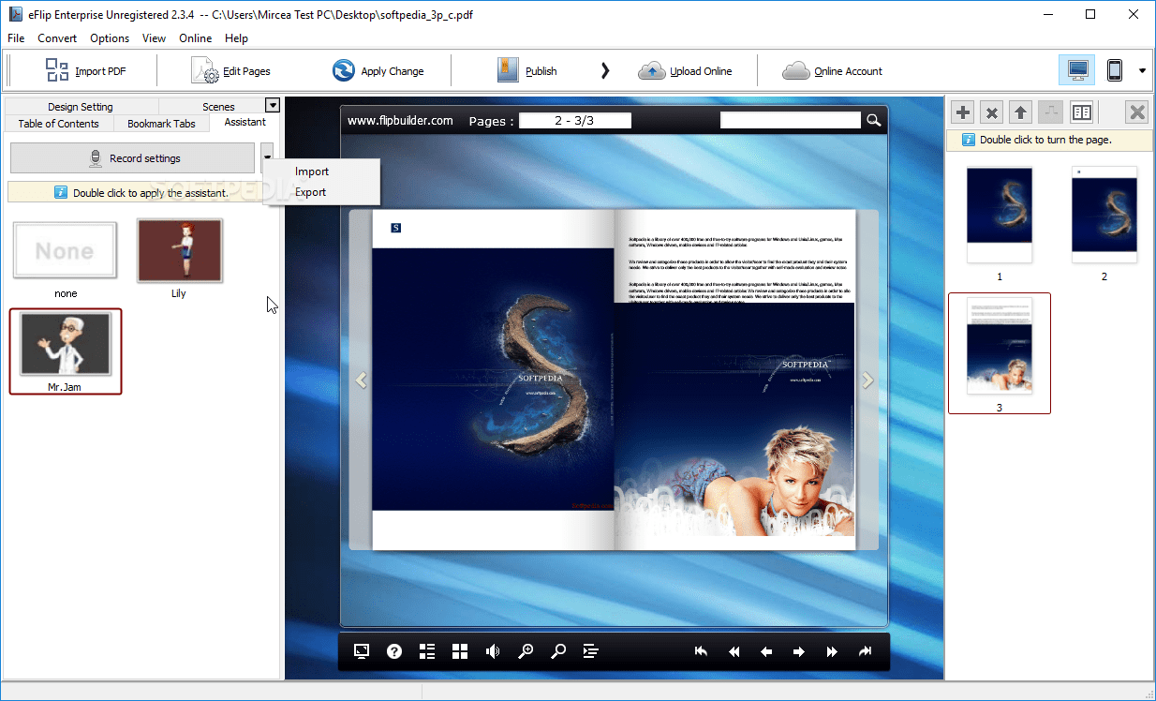
Task: Open the View menu
Action: 154,38
